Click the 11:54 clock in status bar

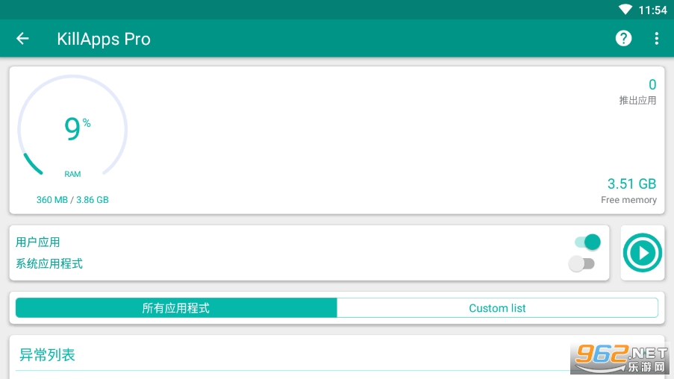pyautogui.click(x=652, y=10)
